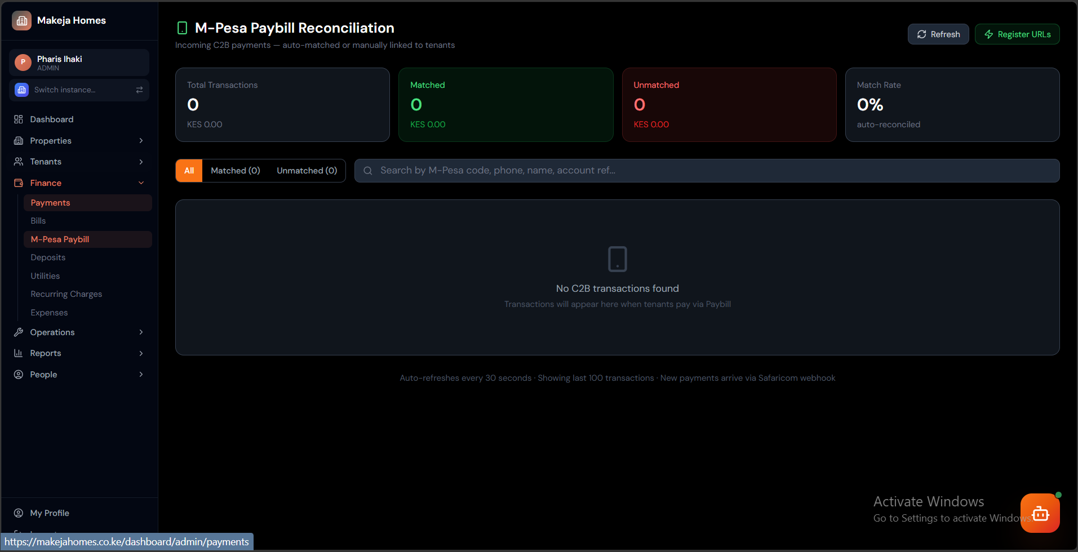Open the orange chatbot assistant button
1078x552 pixels.
point(1040,513)
